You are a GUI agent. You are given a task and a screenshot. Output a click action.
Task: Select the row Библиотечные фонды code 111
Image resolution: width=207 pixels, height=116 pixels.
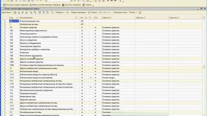point(102,72)
